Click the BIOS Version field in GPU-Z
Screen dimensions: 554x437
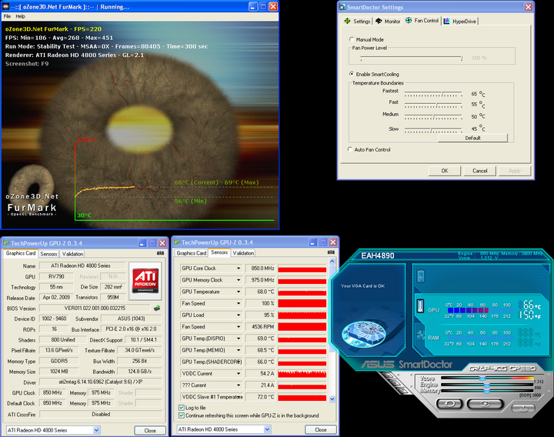pyautogui.click(x=95, y=308)
